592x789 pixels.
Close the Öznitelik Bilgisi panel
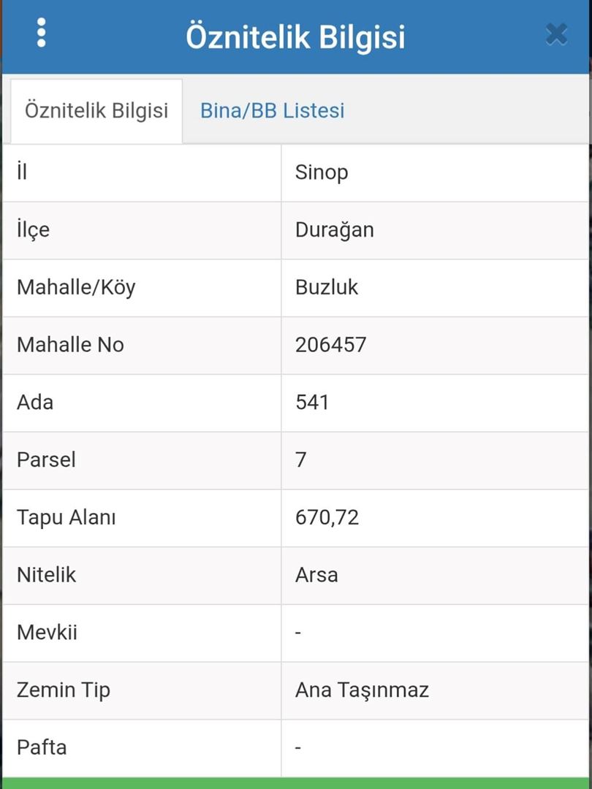coord(556,35)
